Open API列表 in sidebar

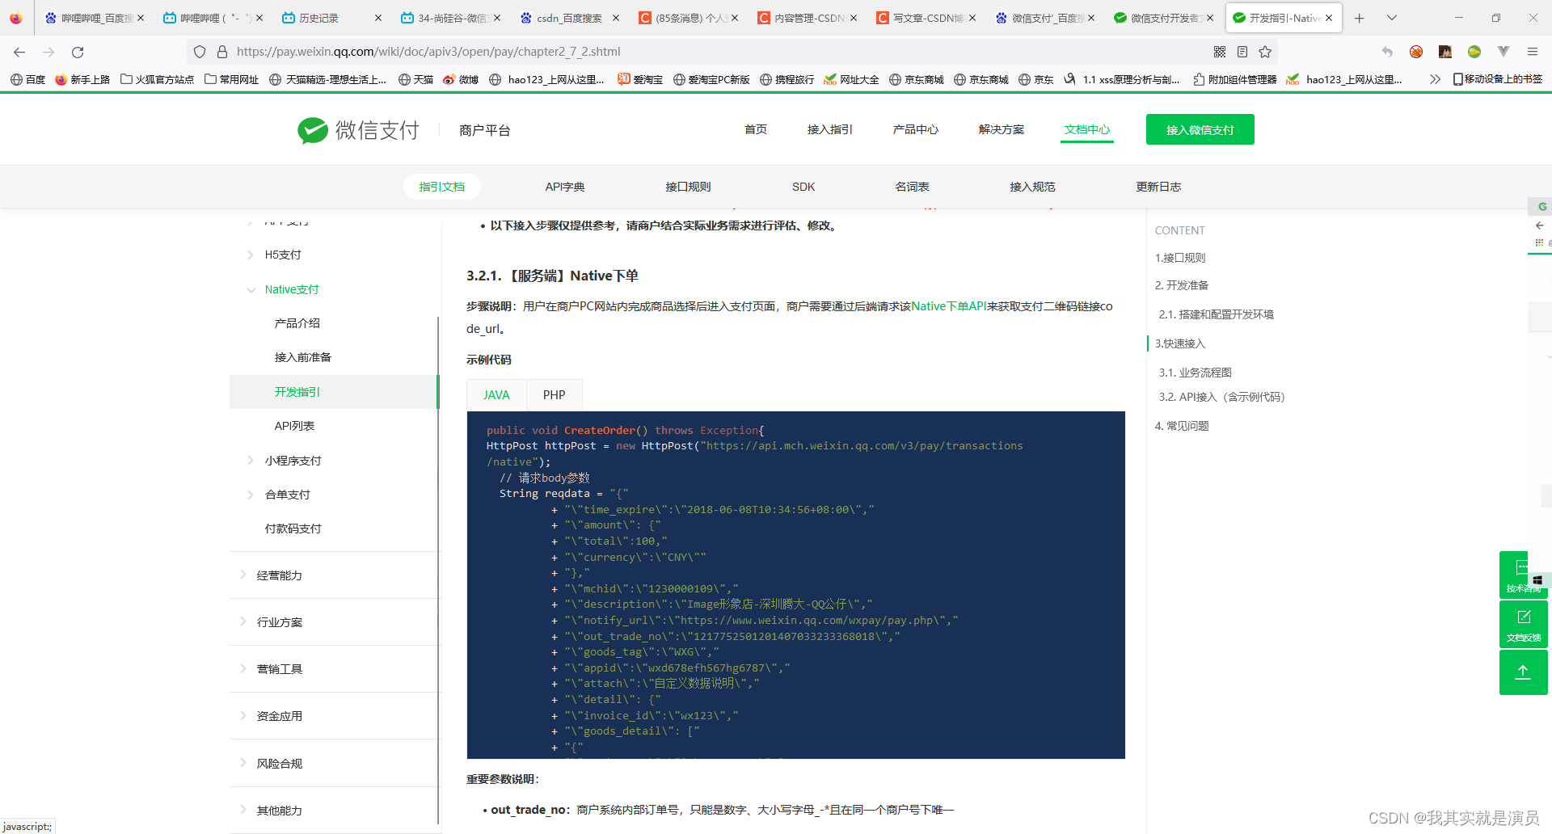click(294, 426)
